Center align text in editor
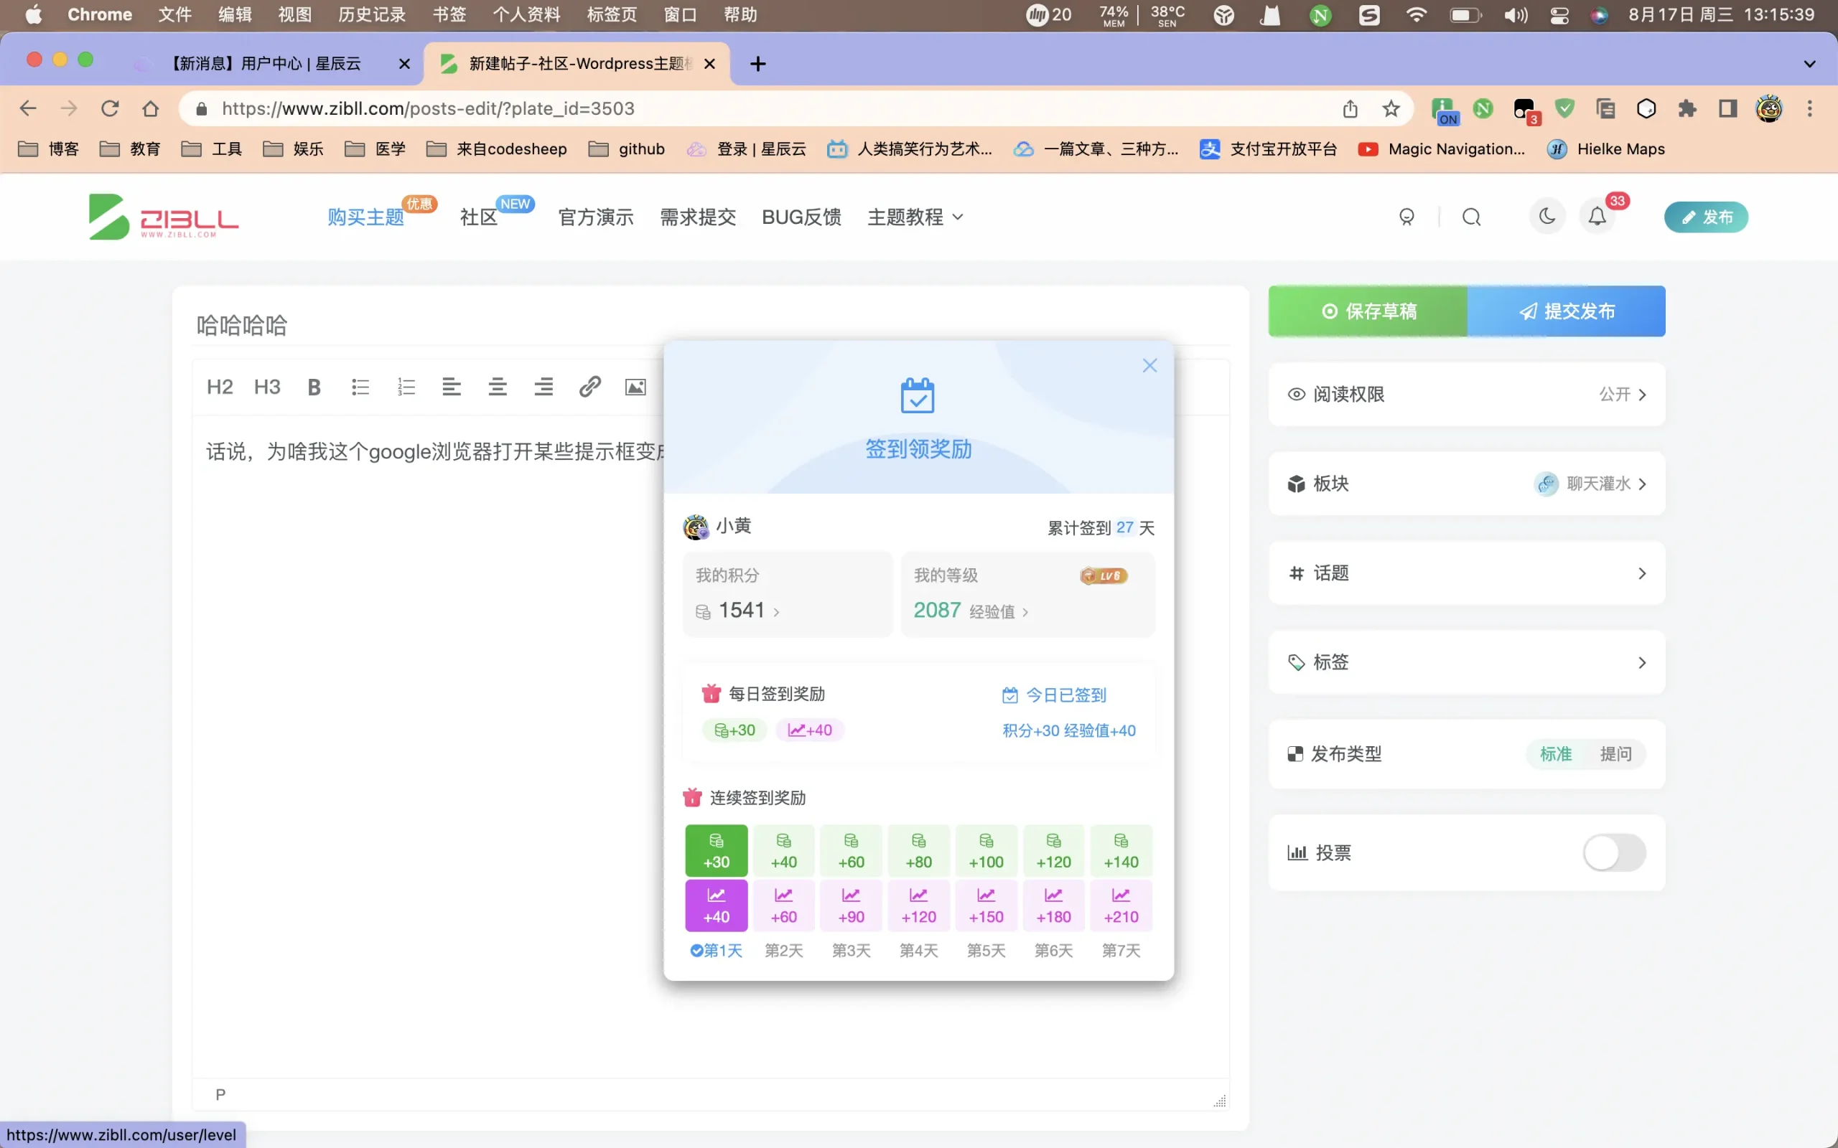The width and height of the screenshot is (1838, 1148). pos(498,387)
